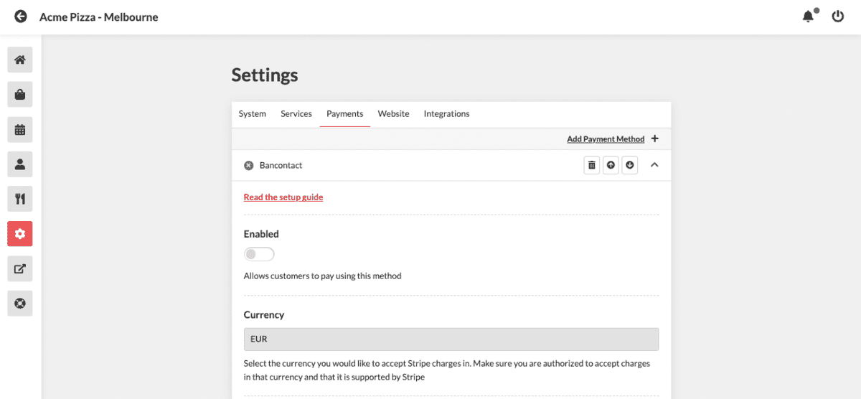Screen dimensions: 861x399
Task: Click the Settings page heading
Action: (265, 75)
